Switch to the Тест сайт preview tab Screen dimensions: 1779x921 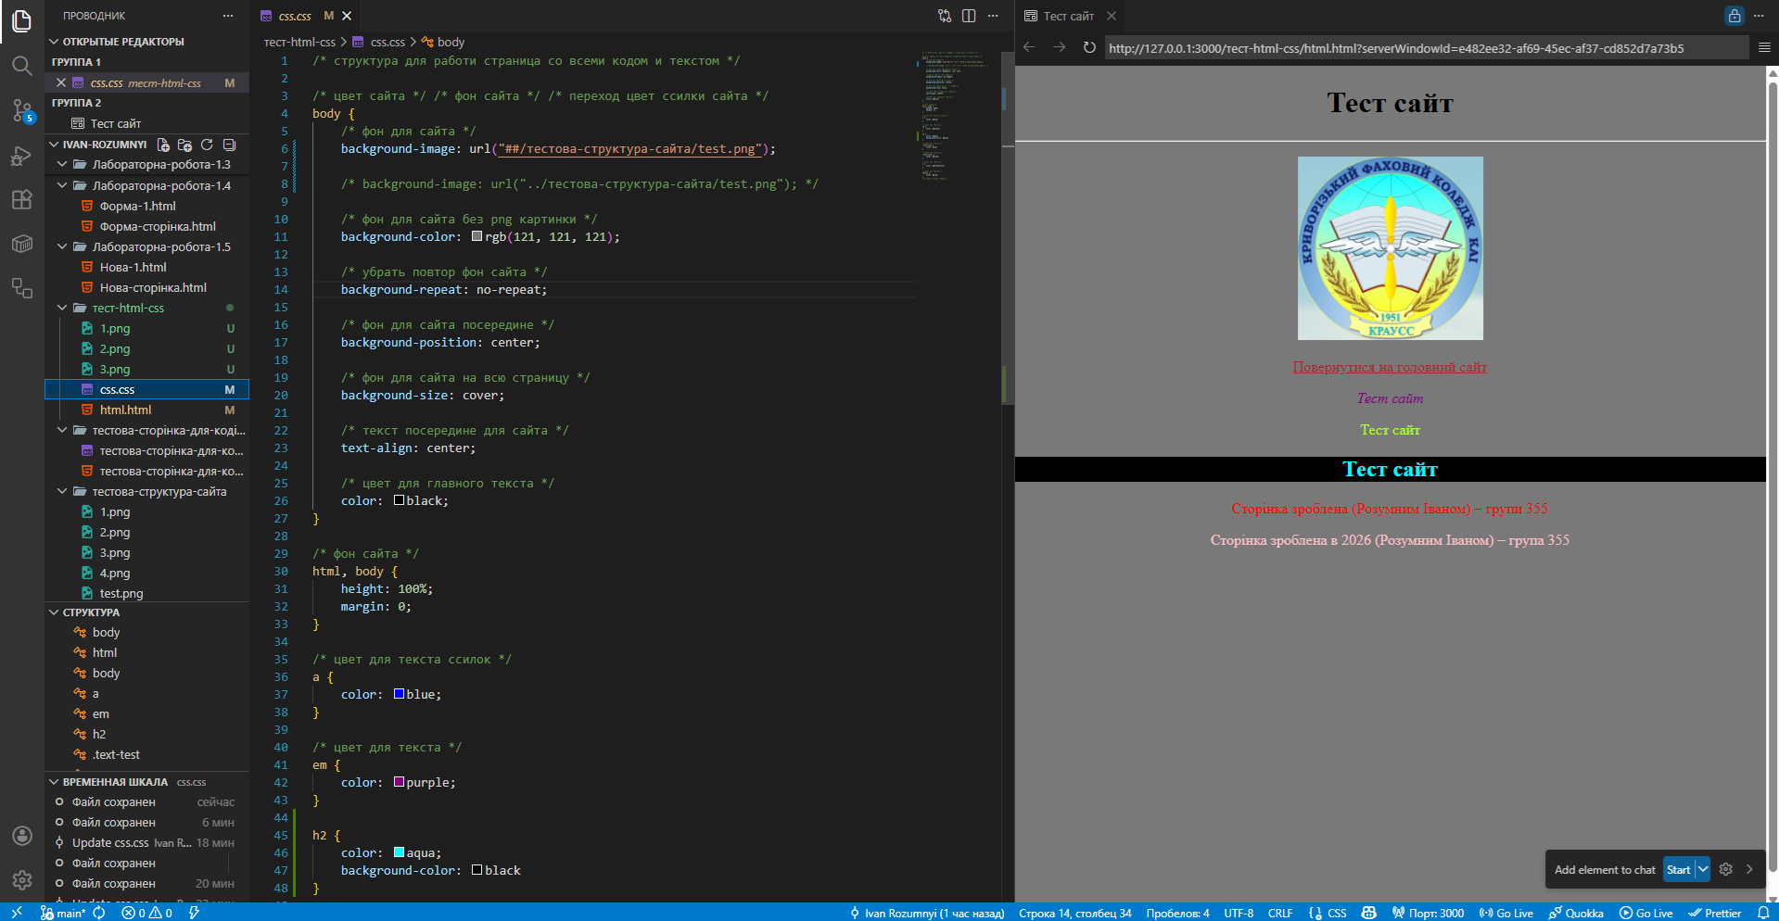point(1068,16)
